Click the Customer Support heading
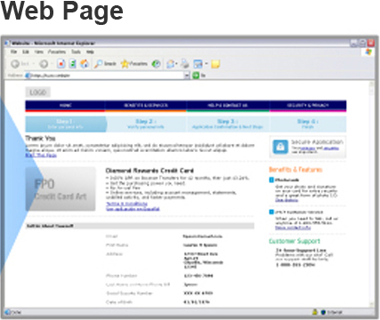 click(x=295, y=241)
